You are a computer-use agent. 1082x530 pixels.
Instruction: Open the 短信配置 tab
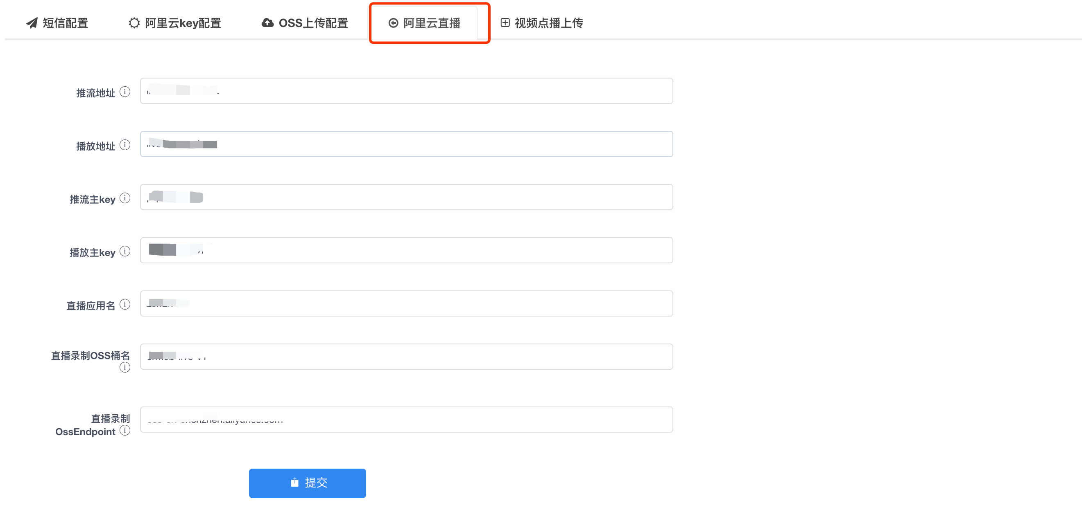coord(57,23)
